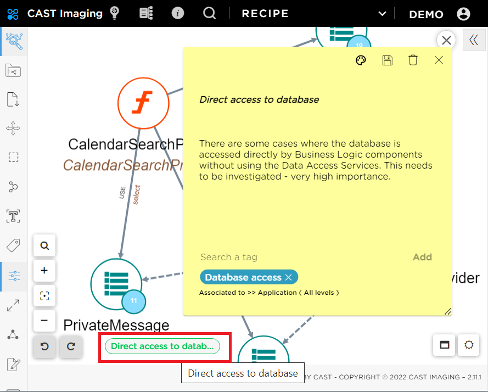
Task: Click the Add tag button
Action: click(422, 257)
